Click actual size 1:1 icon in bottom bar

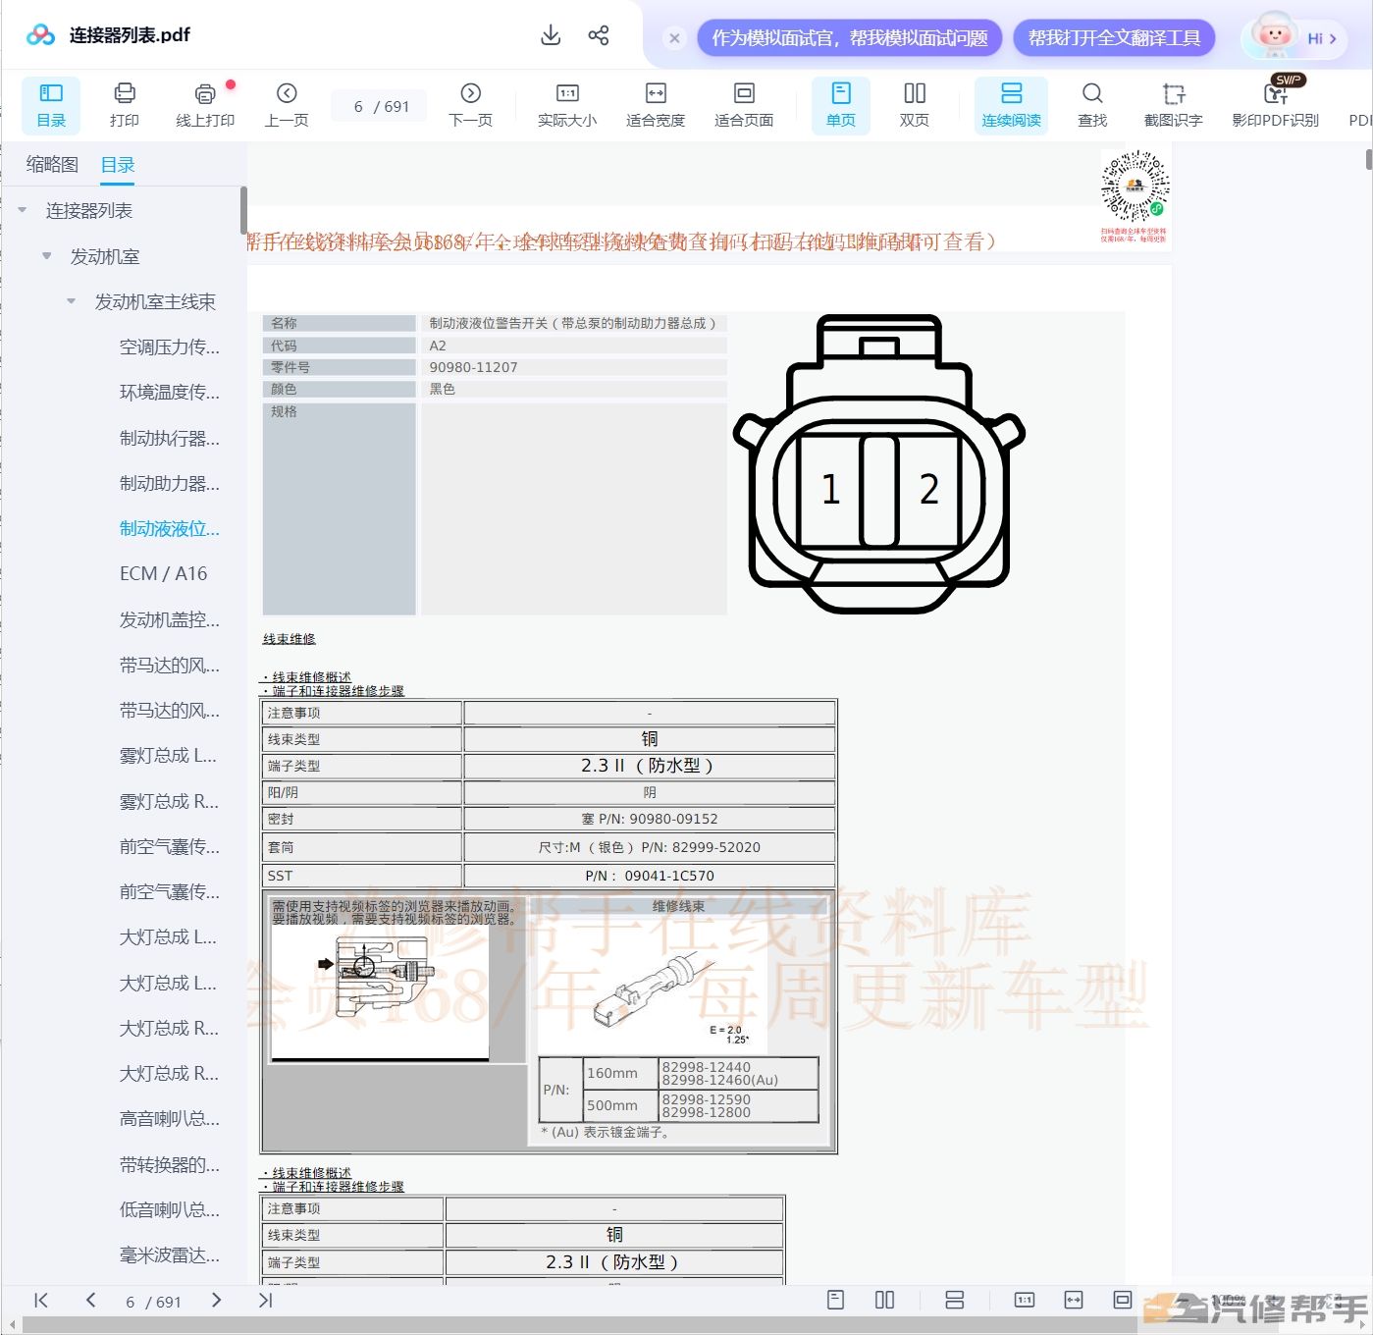pyautogui.click(x=1025, y=1300)
